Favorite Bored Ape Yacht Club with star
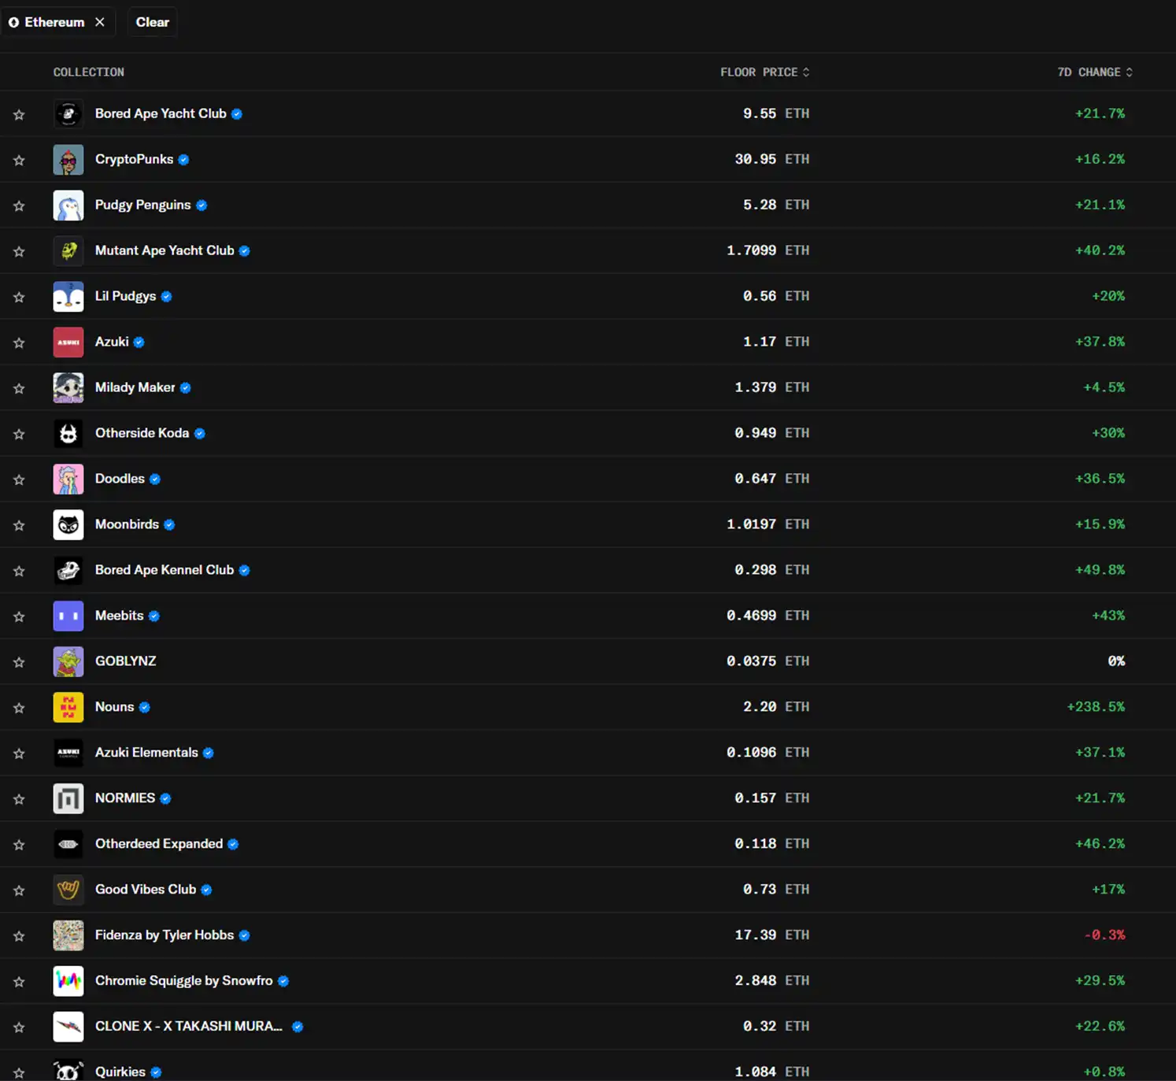This screenshot has width=1176, height=1081. (x=19, y=114)
